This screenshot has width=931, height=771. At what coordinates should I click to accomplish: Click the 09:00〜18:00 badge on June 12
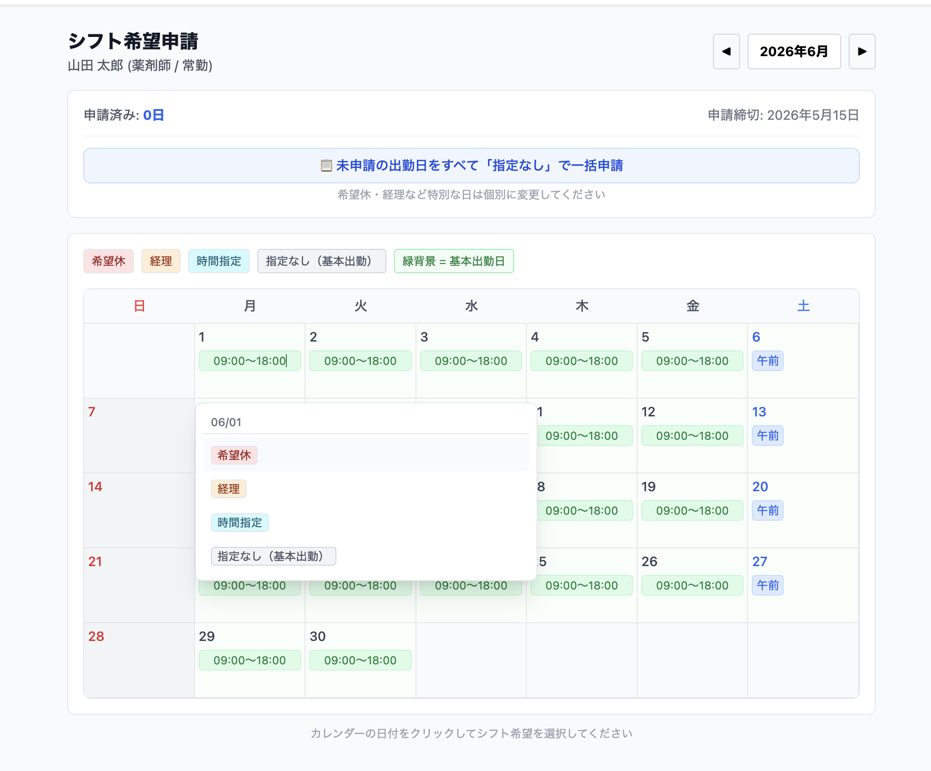tap(691, 436)
